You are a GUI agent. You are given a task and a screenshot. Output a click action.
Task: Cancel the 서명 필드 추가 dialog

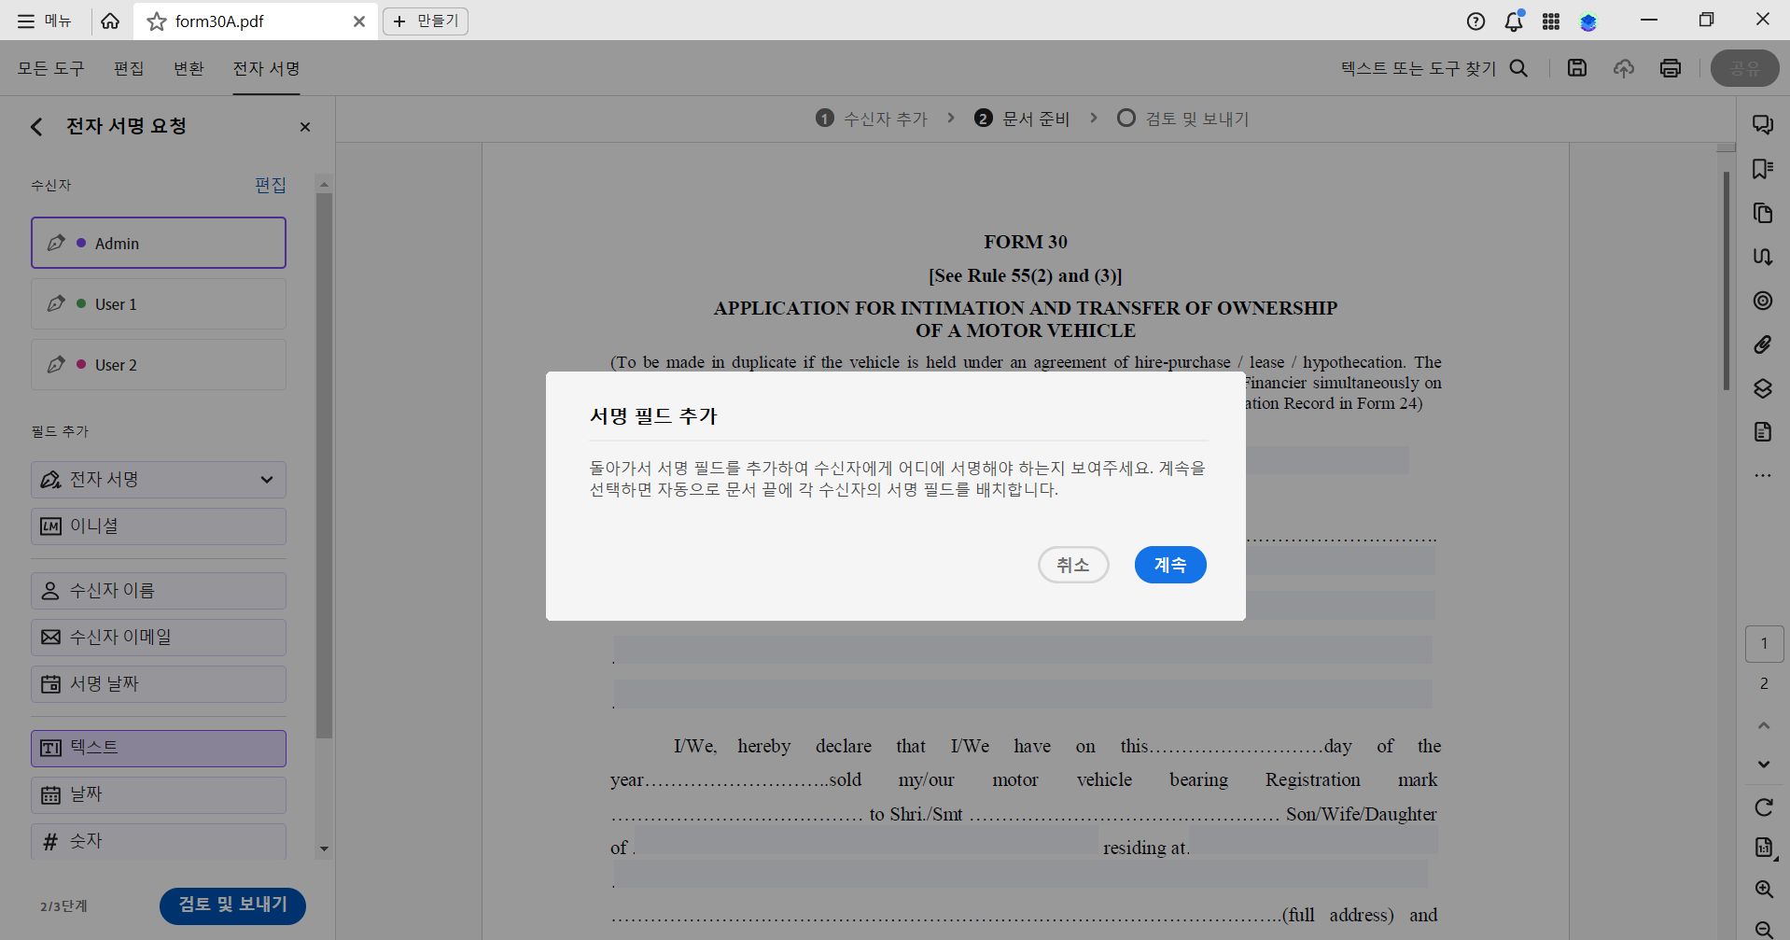click(x=1073, y=564)
